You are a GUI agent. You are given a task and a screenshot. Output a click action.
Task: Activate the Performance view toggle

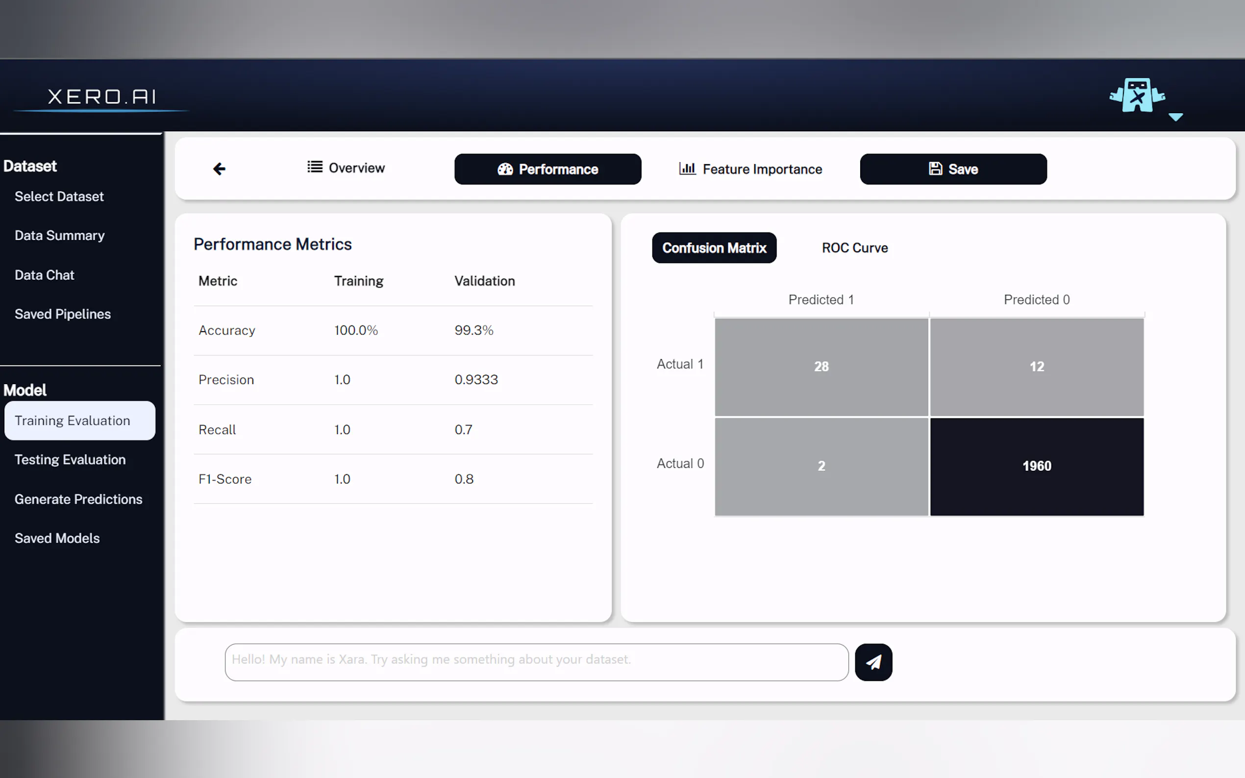[547, 169]
